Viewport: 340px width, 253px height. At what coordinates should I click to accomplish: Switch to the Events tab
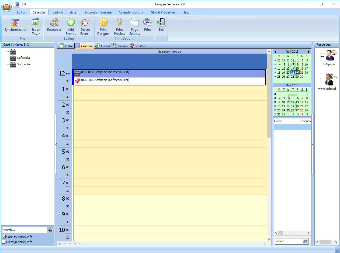tap(103, 46)
